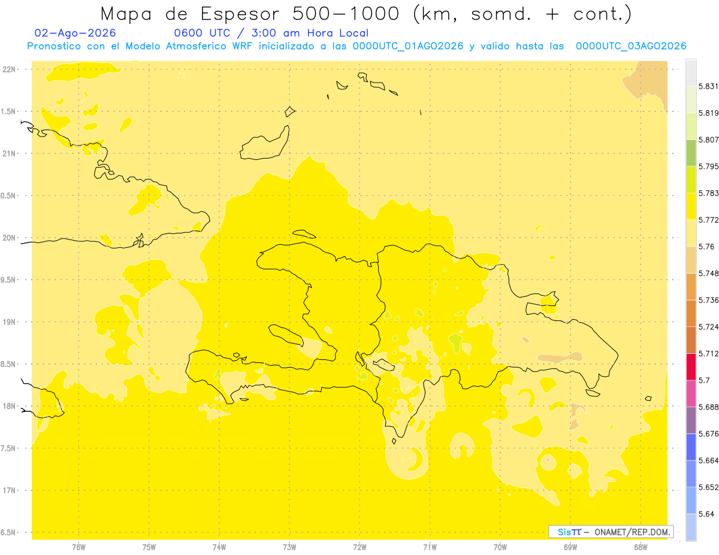The height and width of the screenshot is (555, 719).
Task: Click the colorbar value 5.652
Action: tap(708, 487)
